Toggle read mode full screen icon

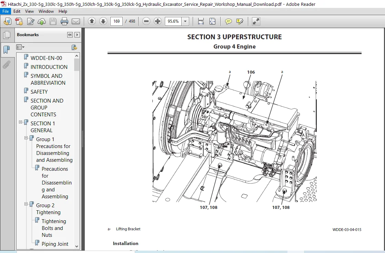point(256,22)
